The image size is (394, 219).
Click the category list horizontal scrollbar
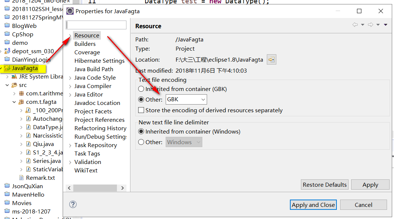point(95,188)
